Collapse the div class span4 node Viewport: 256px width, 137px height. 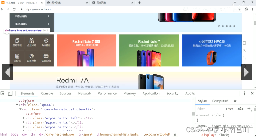click(x=17, y=105)
